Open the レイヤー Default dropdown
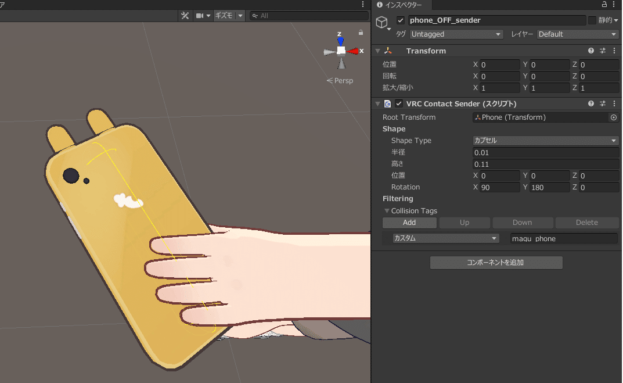The image size is (623, 383). [x=578, y=34]
